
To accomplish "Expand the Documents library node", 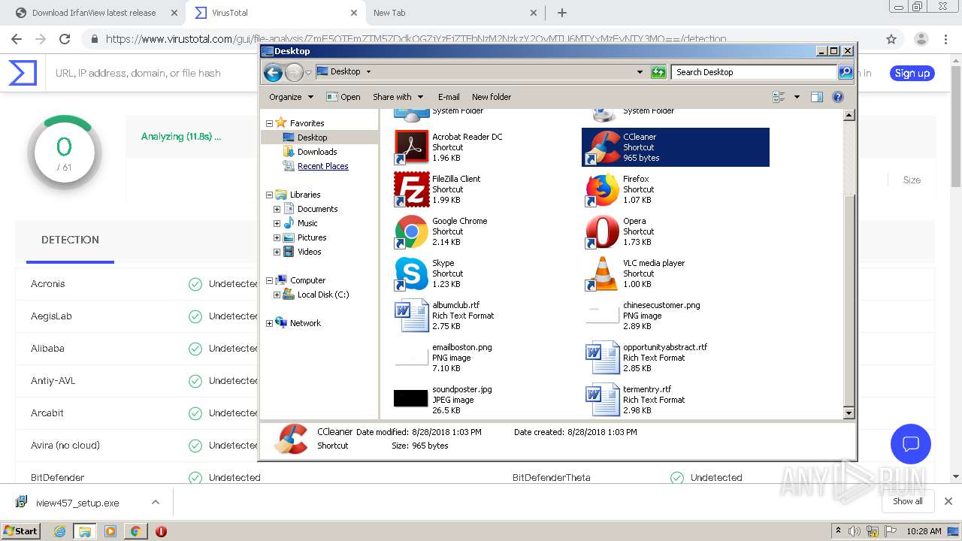I will tap(277, 209).
